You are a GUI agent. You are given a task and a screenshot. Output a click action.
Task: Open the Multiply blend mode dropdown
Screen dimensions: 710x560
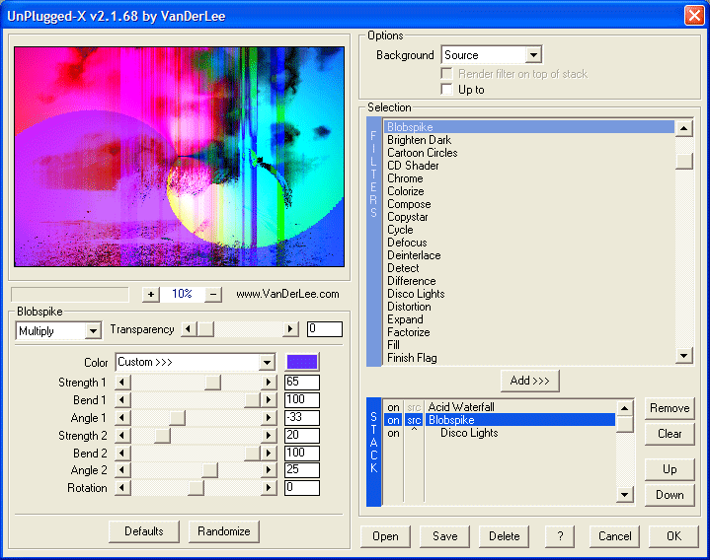[x=93, y=331]
